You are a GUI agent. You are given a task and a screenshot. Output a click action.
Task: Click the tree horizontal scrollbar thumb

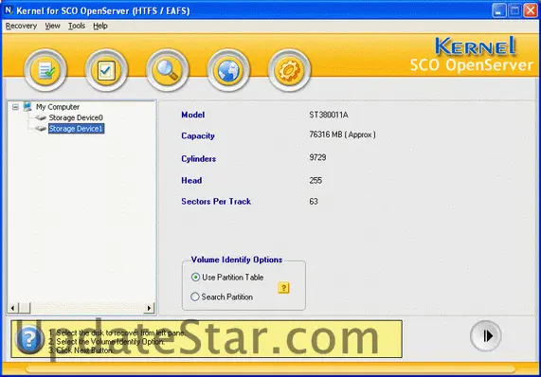click(x=24, y=308)
